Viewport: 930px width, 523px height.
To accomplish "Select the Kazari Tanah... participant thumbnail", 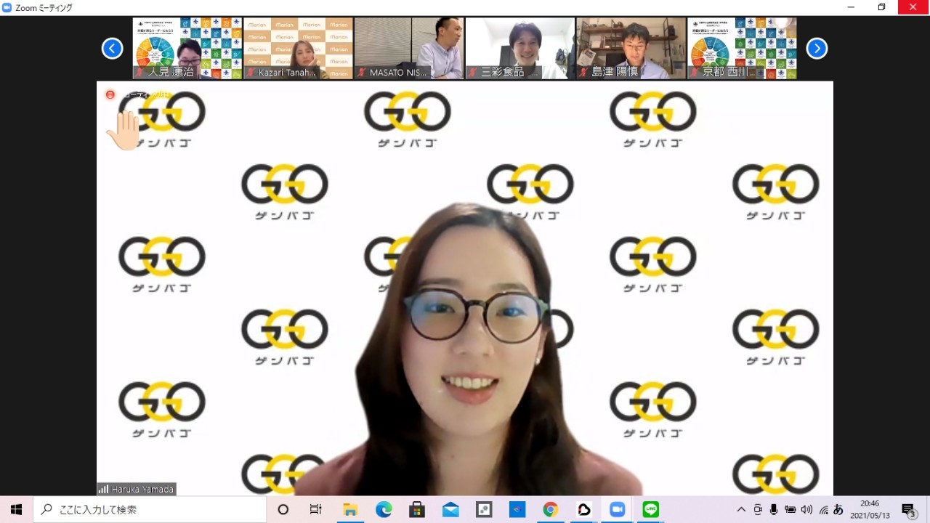I will click(298, 49).
